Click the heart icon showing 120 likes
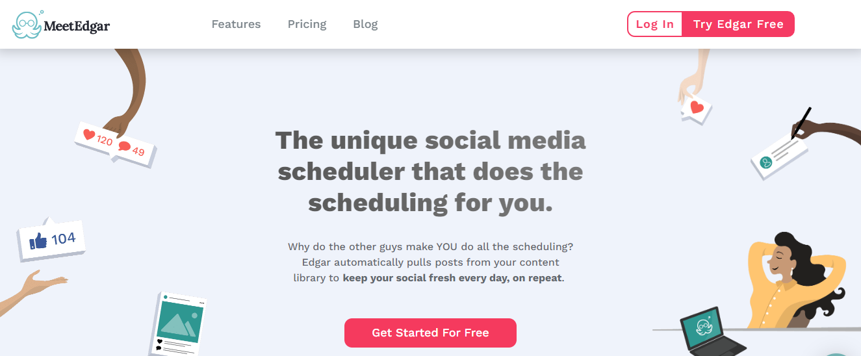The height and width of the screenshot is (356, 861). click(x=89, y=136)
